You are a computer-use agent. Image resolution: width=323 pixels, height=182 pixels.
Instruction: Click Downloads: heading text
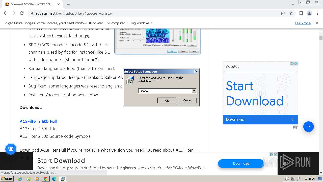click(x=31, y=107)
